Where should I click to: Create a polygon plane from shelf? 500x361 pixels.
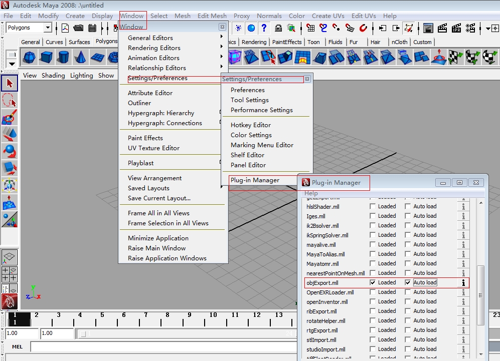(97, 58)
